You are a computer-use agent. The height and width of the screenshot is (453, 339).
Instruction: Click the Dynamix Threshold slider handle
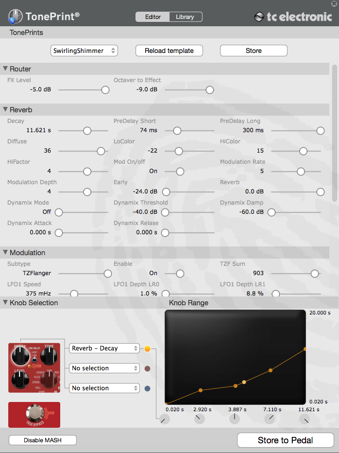[x=165, y=212]
